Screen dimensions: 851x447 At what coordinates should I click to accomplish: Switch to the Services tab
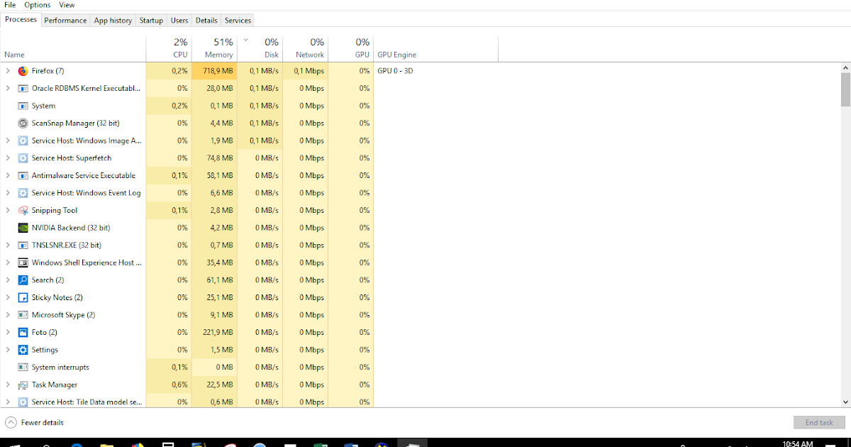238,21
